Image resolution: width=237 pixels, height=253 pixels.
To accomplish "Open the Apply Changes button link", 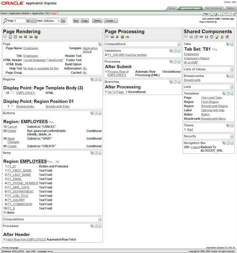I will [x=13, y=140].
